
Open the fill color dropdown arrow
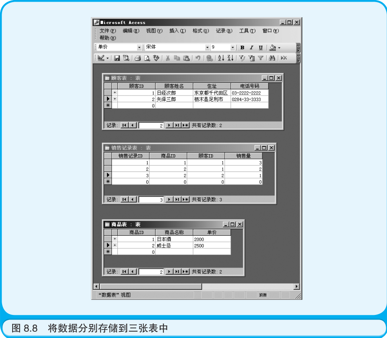pos(279,48)
